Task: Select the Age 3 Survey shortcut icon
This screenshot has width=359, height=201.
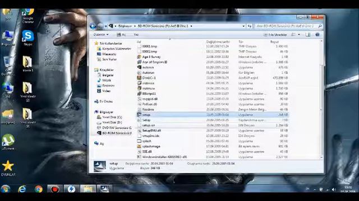Action: point(139,57)
